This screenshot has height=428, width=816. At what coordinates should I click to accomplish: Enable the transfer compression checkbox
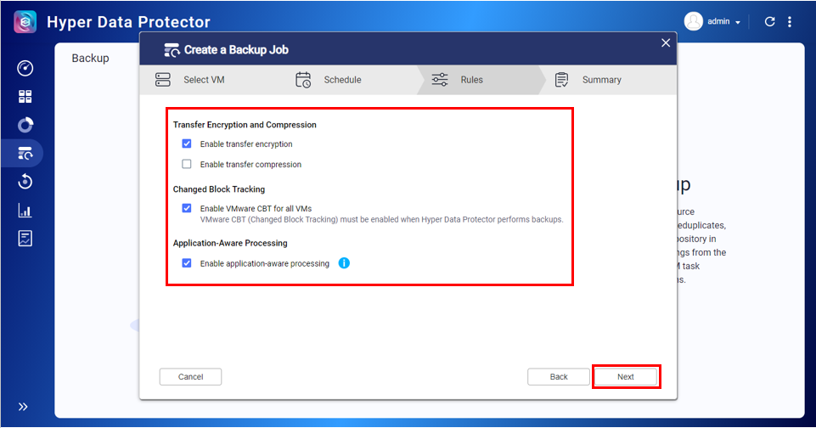pos(187,165)
